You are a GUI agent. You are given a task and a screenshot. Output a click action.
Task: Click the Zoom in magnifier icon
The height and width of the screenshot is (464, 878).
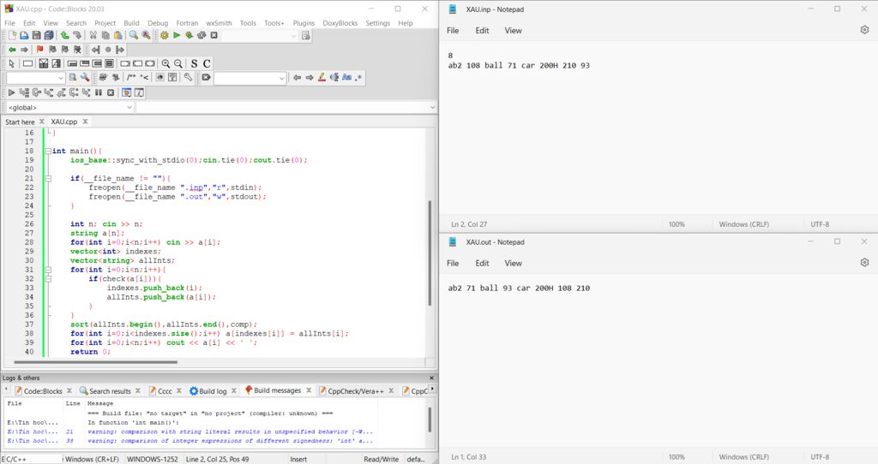point(165,63)
